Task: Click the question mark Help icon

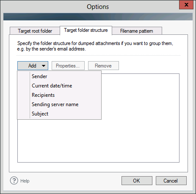Action: click(x=14, y=180)
